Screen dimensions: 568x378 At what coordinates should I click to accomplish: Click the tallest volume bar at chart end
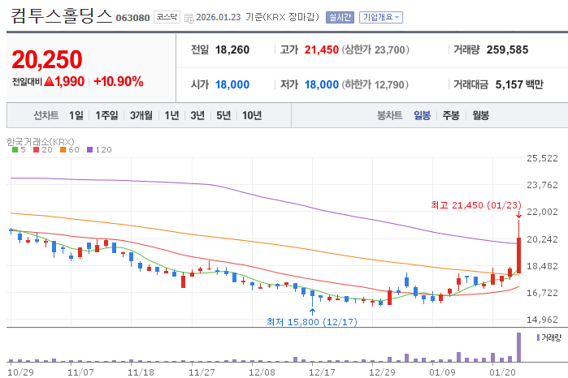point(518,347)
